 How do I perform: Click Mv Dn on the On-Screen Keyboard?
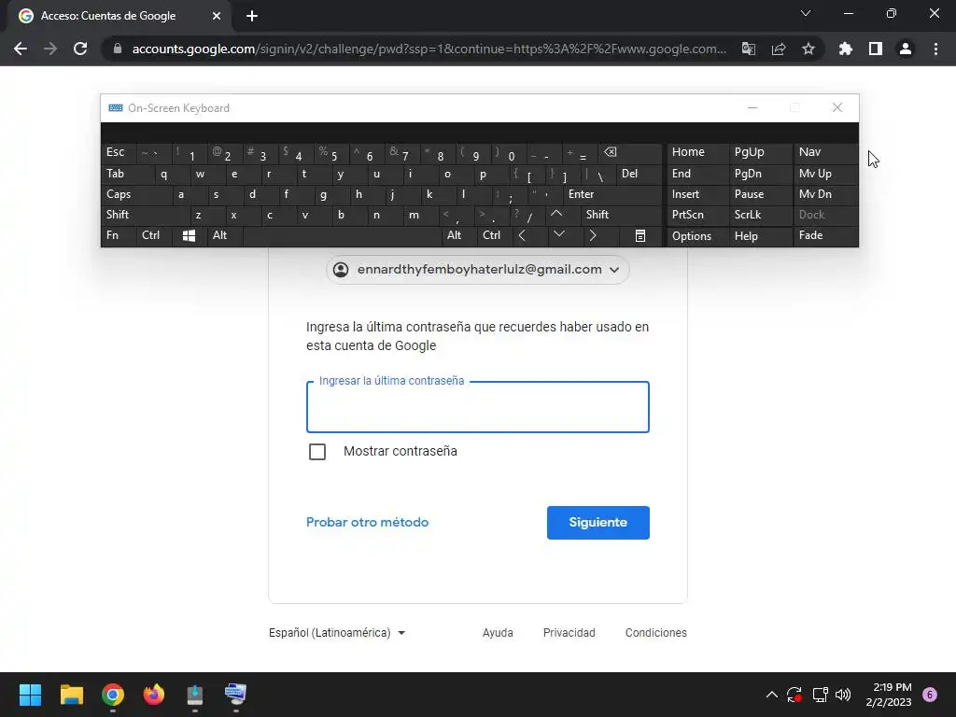[825, 194]
